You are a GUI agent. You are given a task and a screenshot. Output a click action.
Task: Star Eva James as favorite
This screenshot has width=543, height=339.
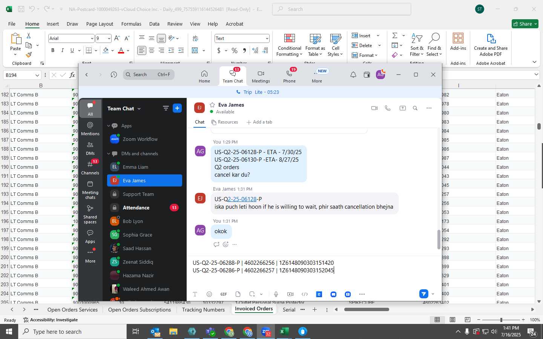click(212, 105)
